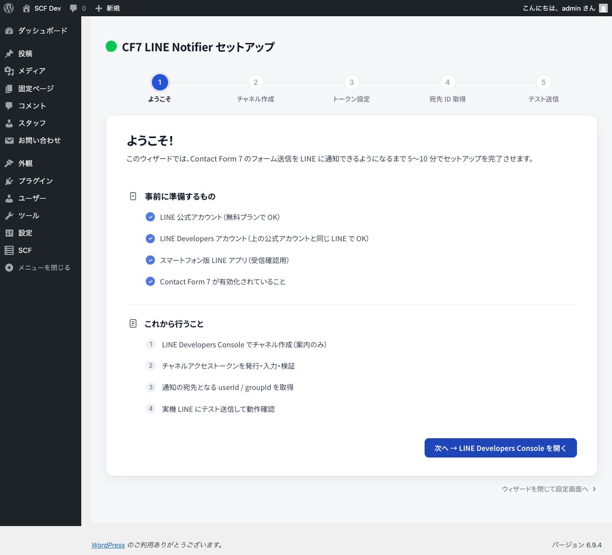The image size is (612, 555).
Task: Click the 外観 paintbrush icon
Action: pos(9,164)
